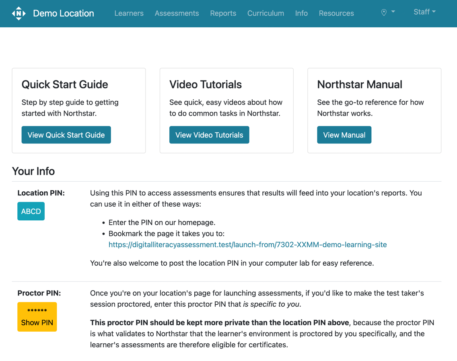This screenshot has height=361, width=457.
Task: Click 'See the go-to reference for how' text
Action: point(371,102)
